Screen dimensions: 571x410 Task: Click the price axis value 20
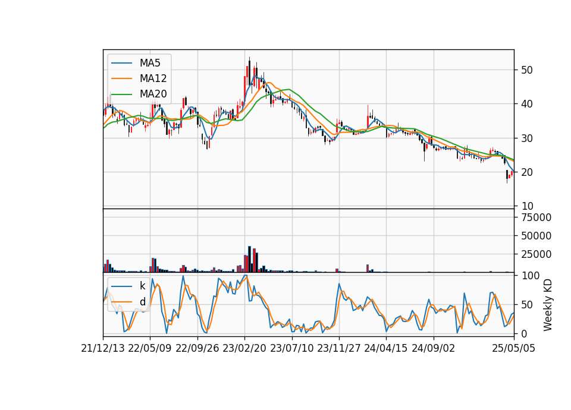(527, 172)
